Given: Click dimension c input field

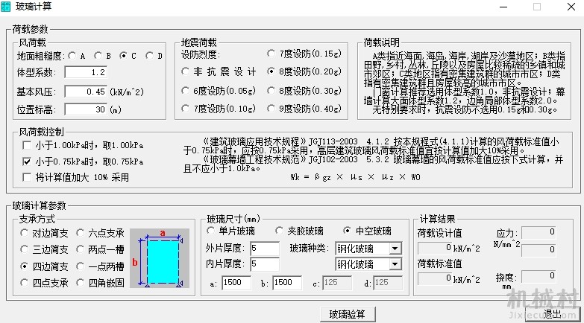Looking at the screenshot, I should point(337,283).
